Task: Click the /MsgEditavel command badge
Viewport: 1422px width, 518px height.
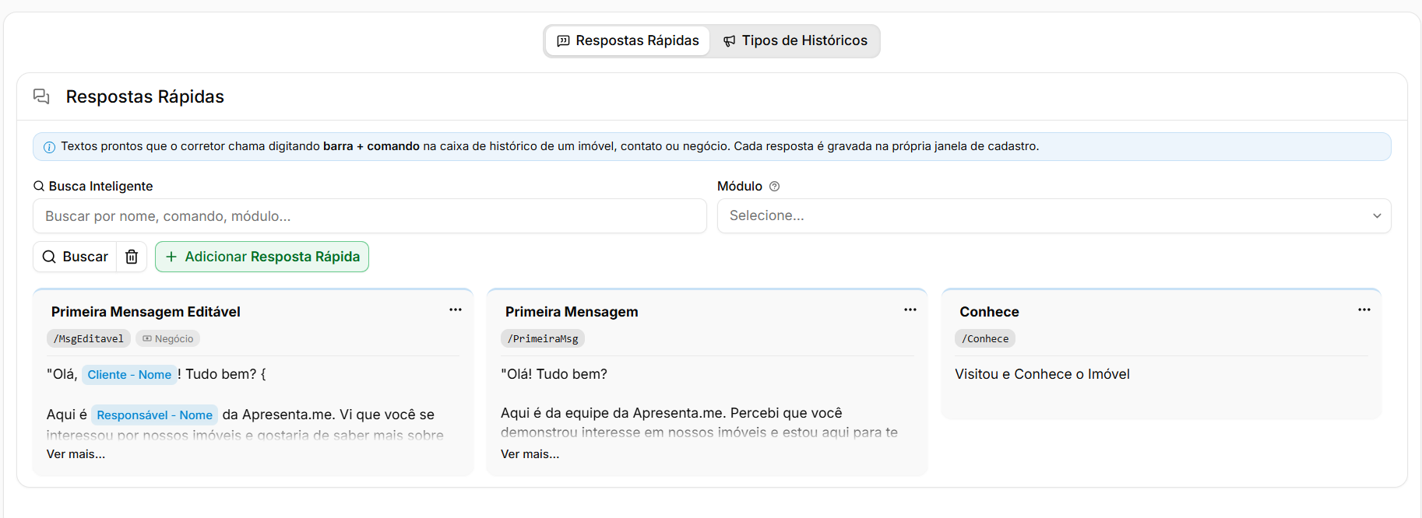Action: tap(89, 338)
